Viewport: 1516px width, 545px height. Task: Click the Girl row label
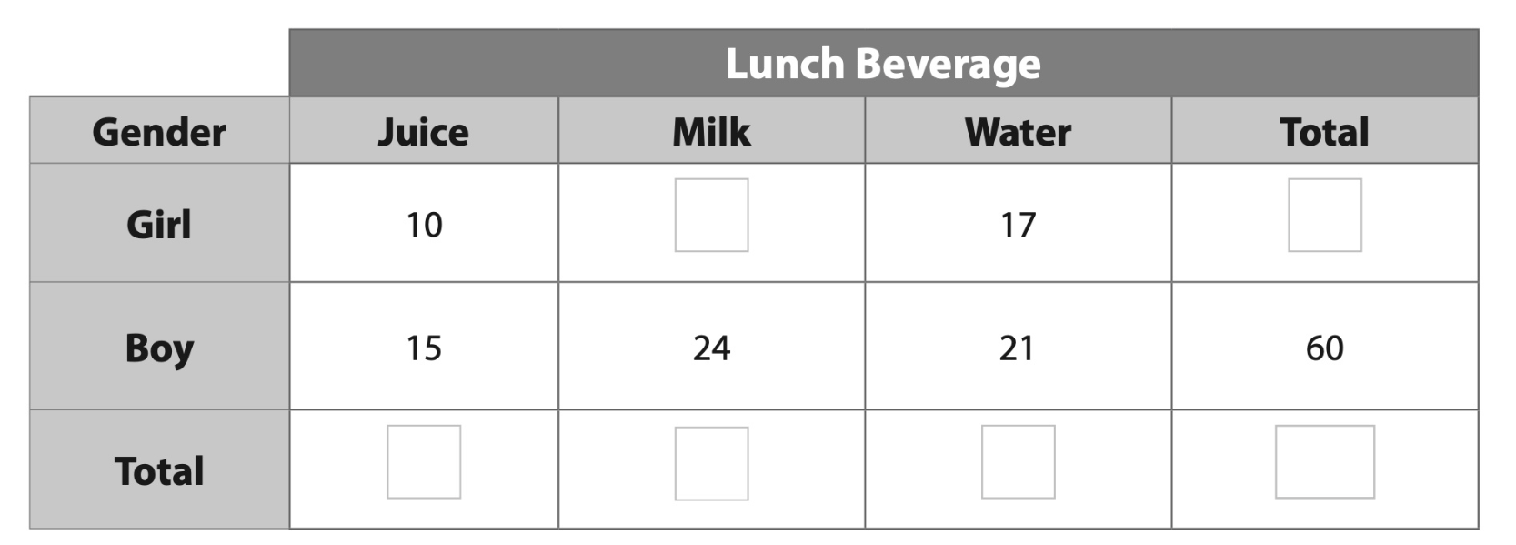pyautogui.click(x=159, y=224)
